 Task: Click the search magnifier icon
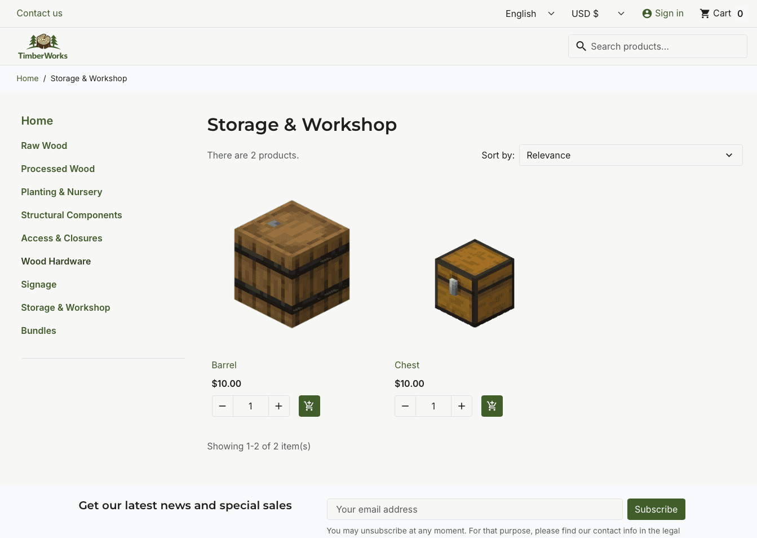click(581, 46)
